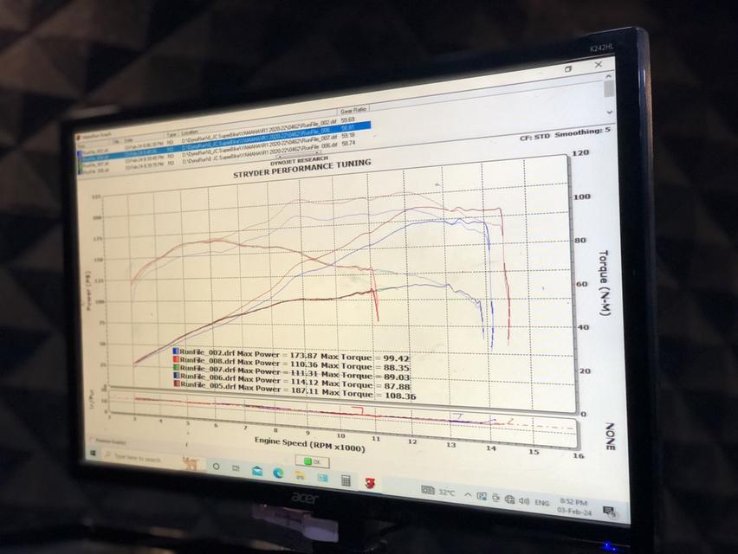Screen dimensions: 738x554
Task: Click the Type column header
Action: (172, 135)
